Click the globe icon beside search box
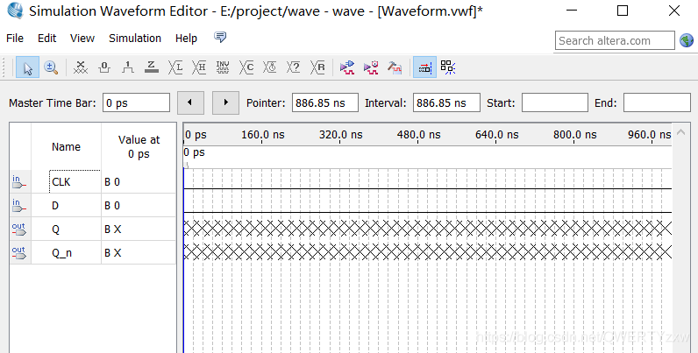This screenshot has height=353, width=698. tap(687, 40)
